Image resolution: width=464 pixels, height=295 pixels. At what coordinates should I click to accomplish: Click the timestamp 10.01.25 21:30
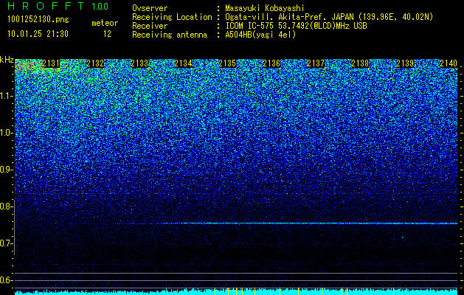coord(38,34)
